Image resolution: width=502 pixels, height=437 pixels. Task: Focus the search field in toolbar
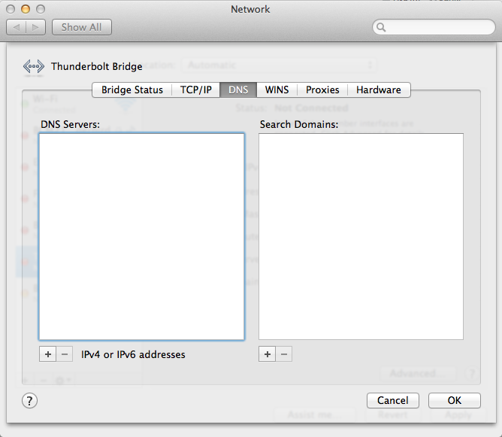(x=434, y=27)
